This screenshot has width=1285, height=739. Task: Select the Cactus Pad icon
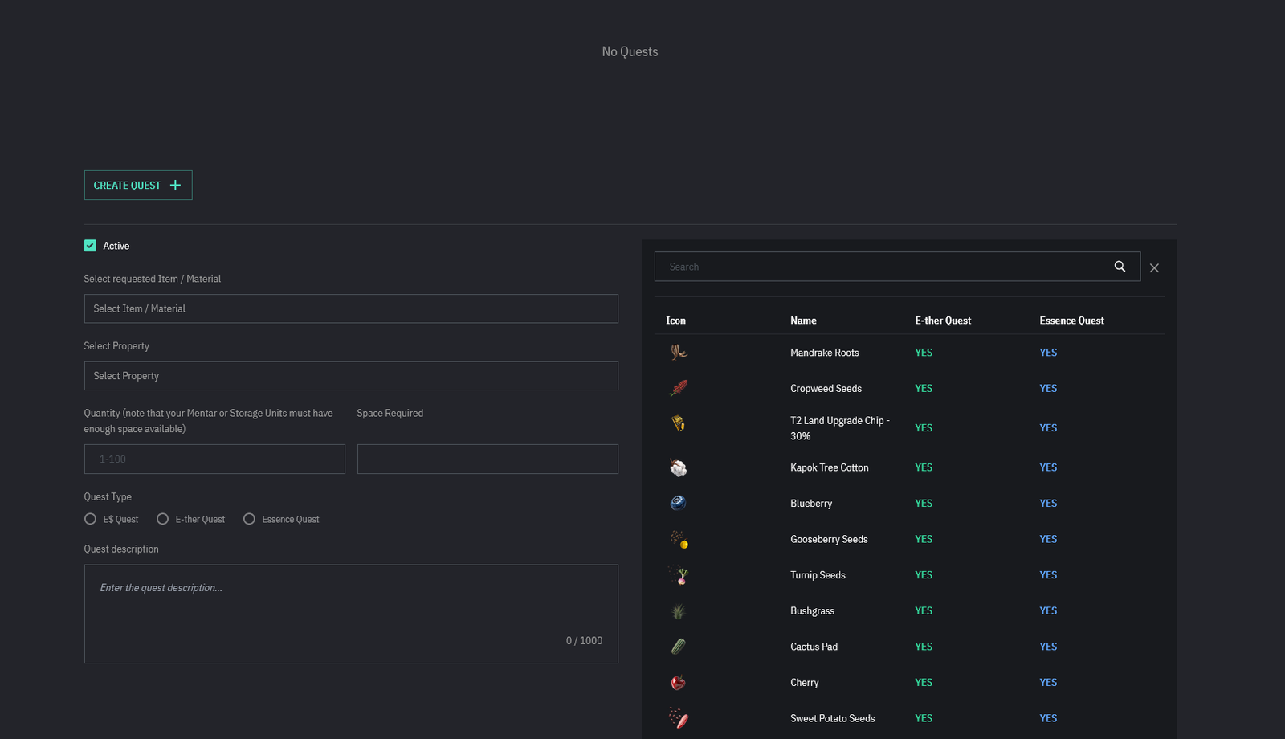(x=679, y=647)
